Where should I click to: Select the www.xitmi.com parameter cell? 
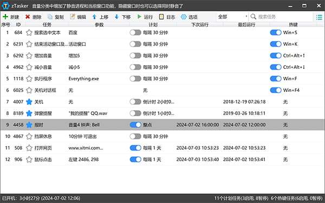86,148
